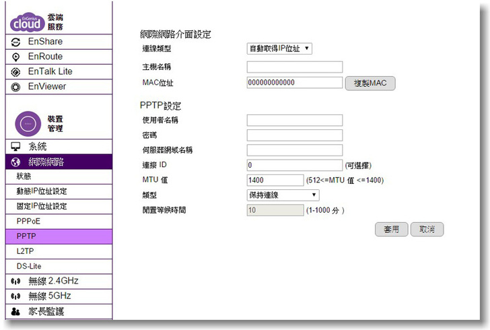
Task: Click the 網際網路介面設定 heading text
Action: [x=175, y=34]
